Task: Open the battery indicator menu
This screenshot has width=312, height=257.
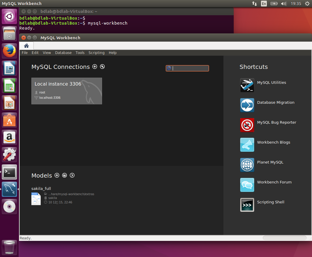Action: click(x=274, y=4)
